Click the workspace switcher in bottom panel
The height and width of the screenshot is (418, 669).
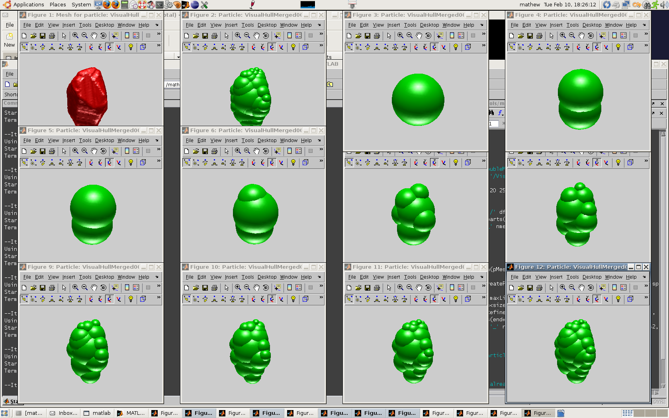[x=628, y=413]
